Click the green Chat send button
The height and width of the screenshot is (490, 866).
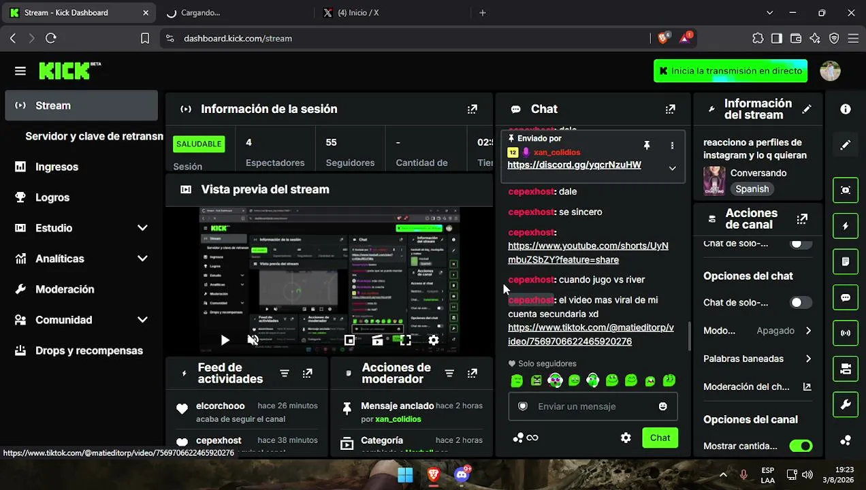coord(660,438)
